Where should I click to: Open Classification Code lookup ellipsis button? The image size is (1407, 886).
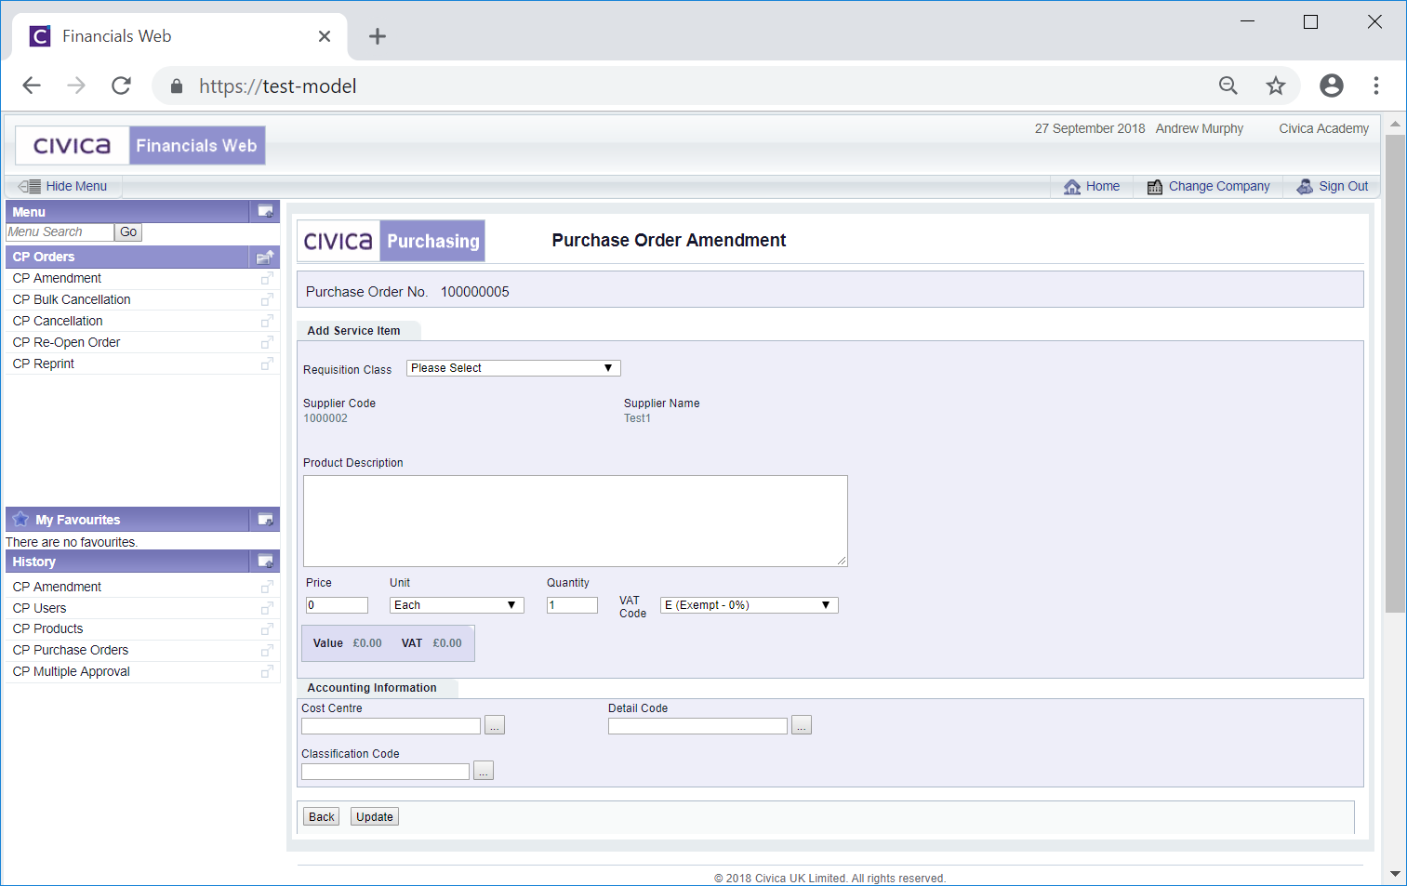point(484,771)
